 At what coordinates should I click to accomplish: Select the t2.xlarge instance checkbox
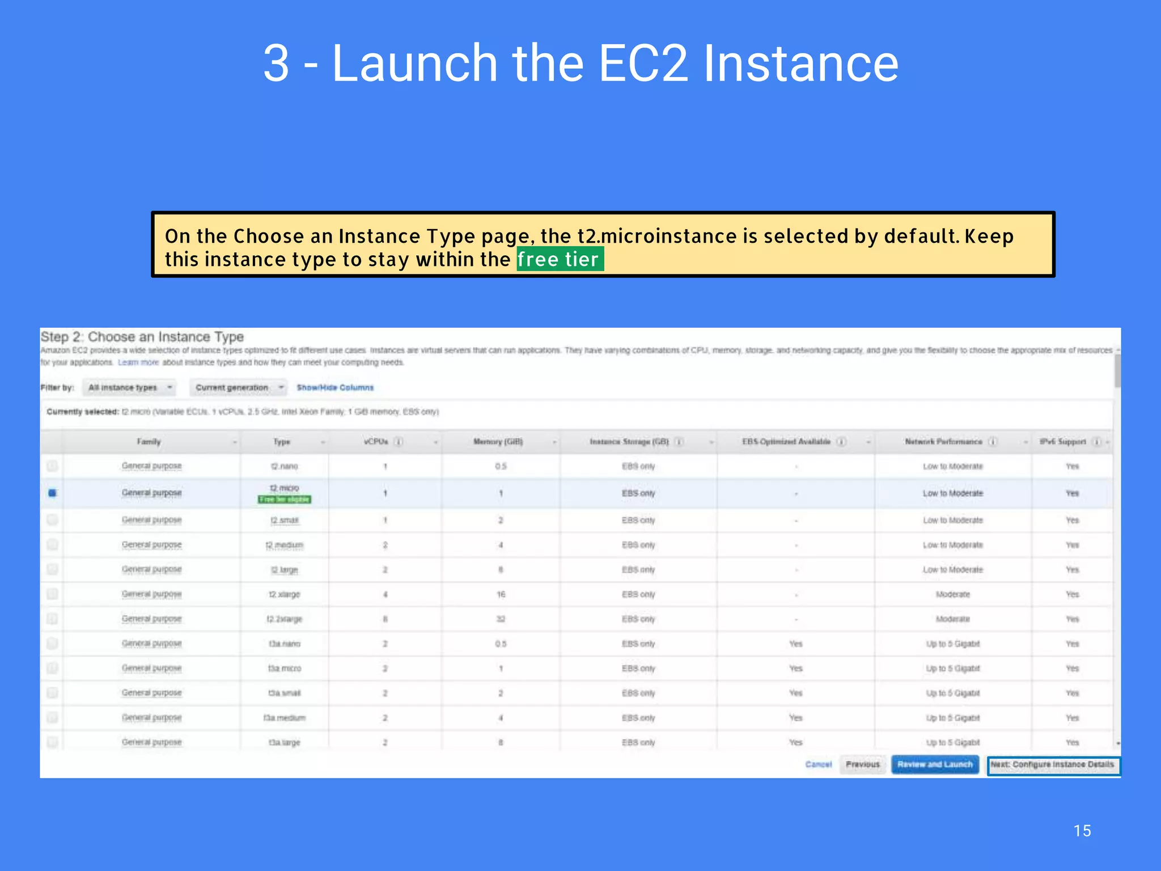point(52,594)
